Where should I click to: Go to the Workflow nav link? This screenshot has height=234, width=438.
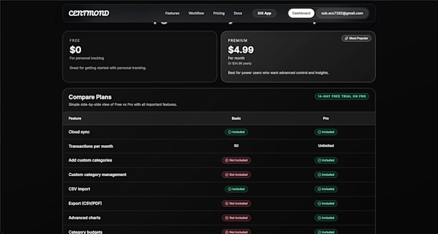click(x=196, y=13)
